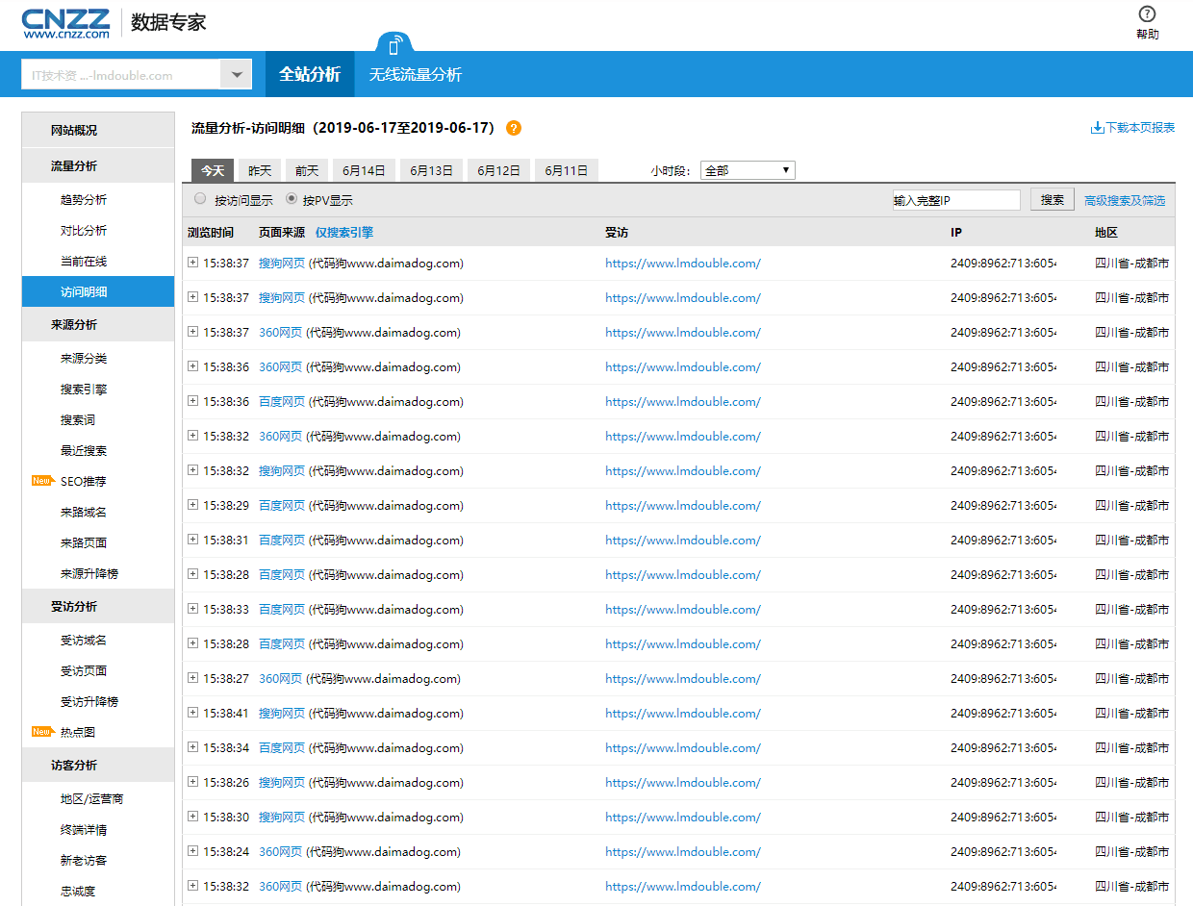Click the CNZZ logo
The height and width of the screenshot is (906, 1193).
(65, 23)
